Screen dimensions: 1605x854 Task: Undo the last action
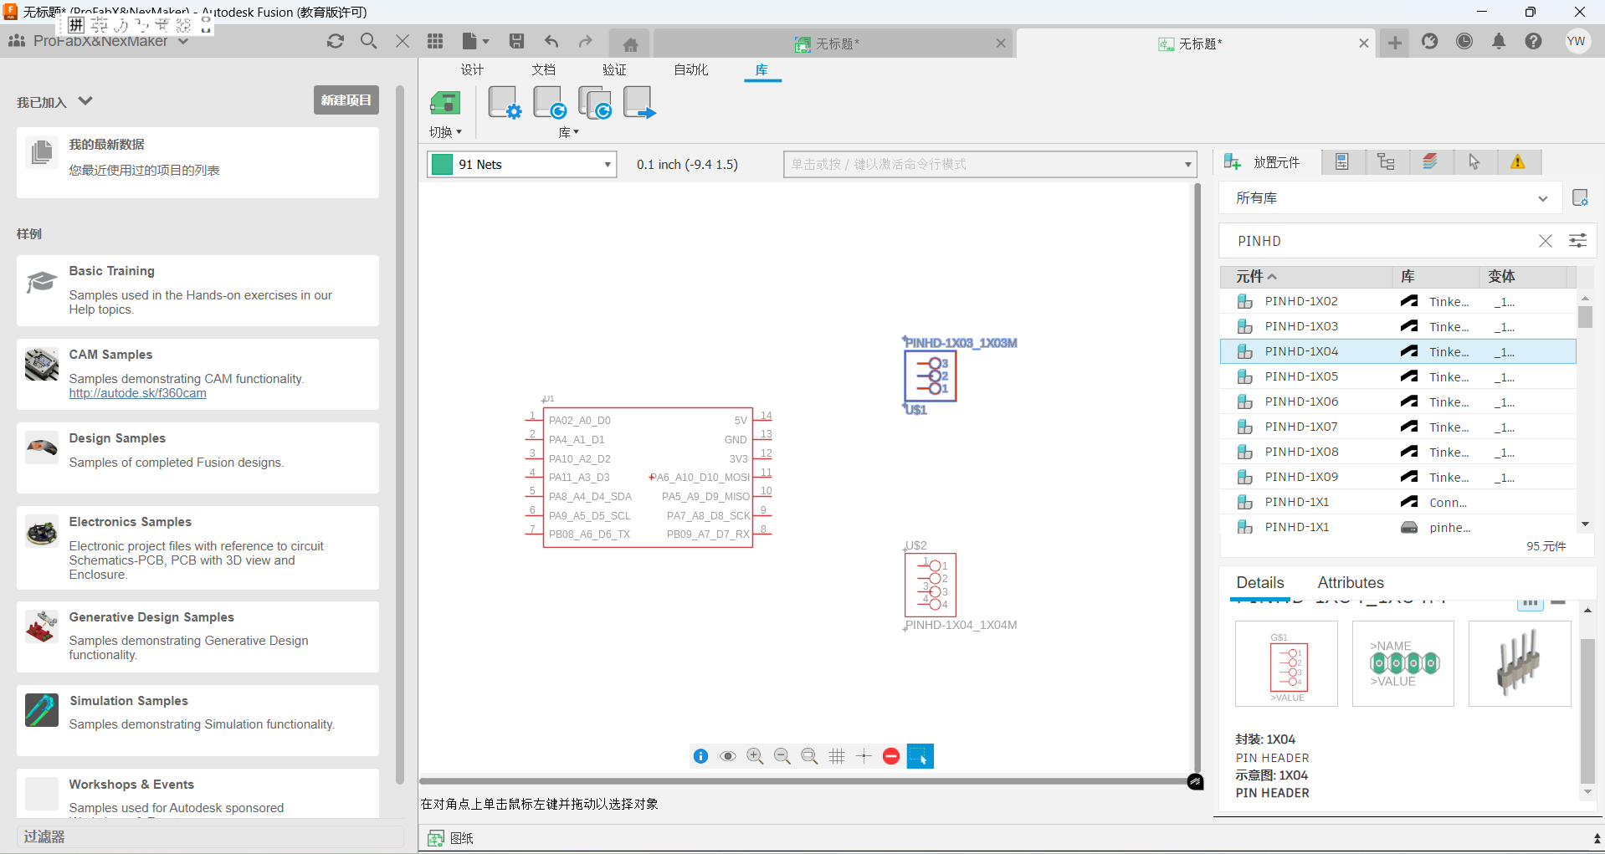tap(551, 41)
